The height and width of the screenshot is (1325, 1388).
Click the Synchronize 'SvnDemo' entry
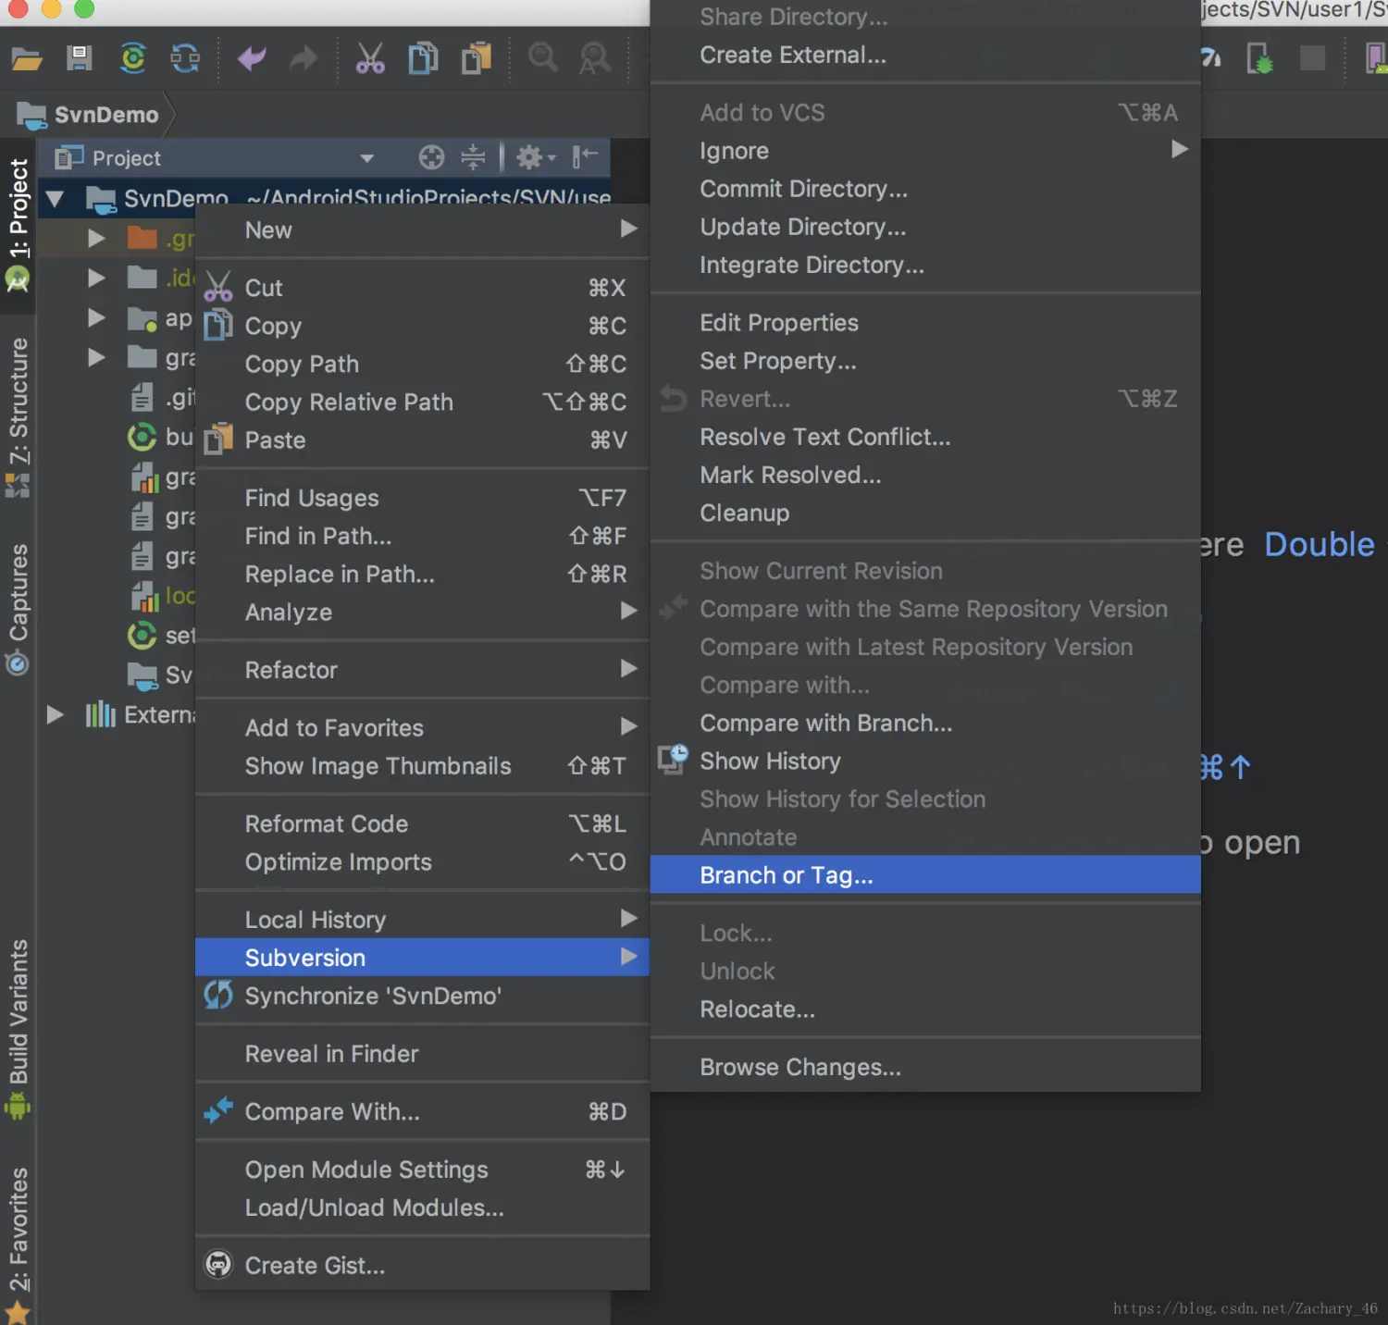pyautogui.click(x=422, y=996)
